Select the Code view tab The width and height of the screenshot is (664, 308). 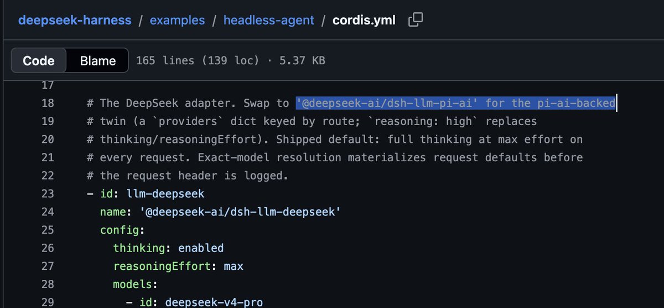coord(39,60)
